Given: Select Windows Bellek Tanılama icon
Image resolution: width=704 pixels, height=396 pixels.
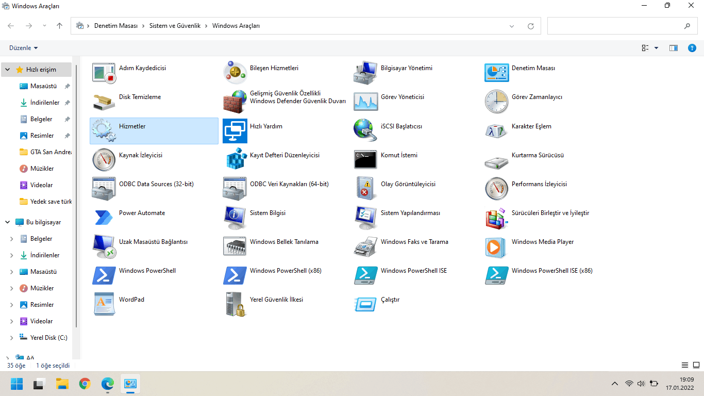Looking at the screenshot, I should [x=235, y=246].
